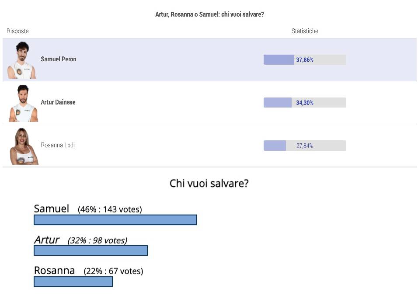
Task: Click Rosanna's blue vote bar
Action: coord(73,282)
